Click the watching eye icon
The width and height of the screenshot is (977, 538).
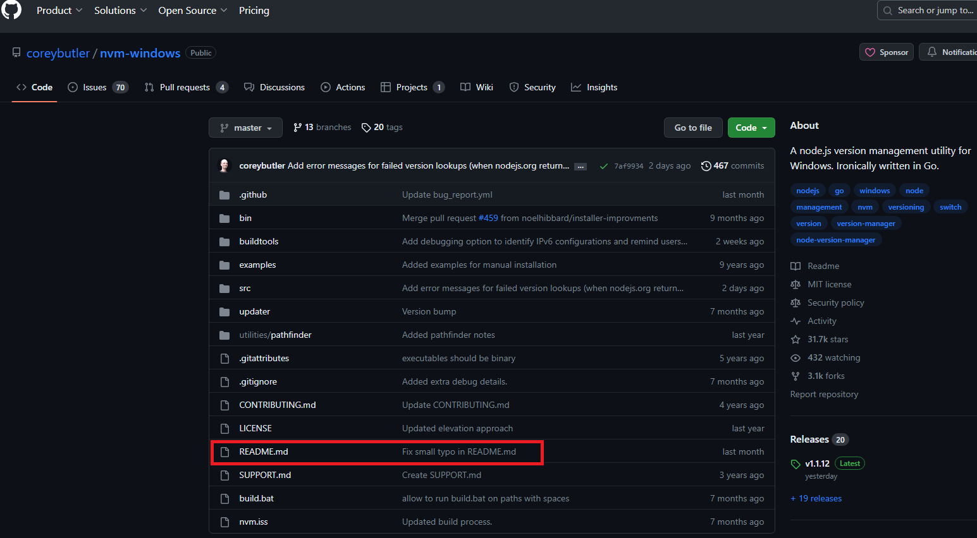tap(796, 358)
